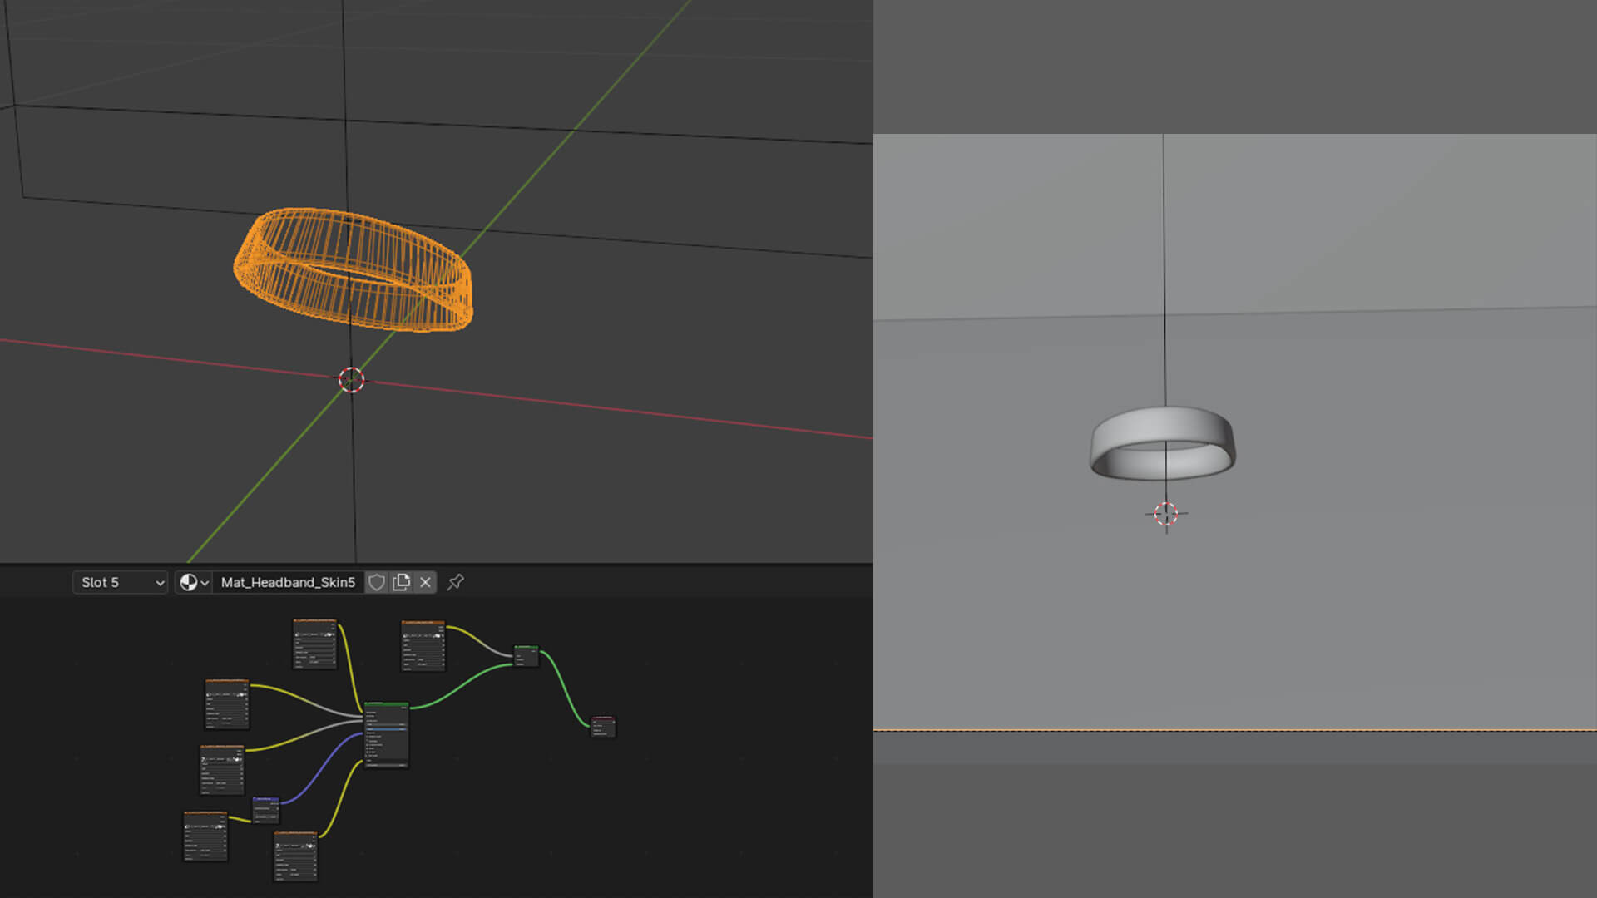Select the lowest image texture node
The width and height of the screenshot is (1597, 898).
(295, 856)
